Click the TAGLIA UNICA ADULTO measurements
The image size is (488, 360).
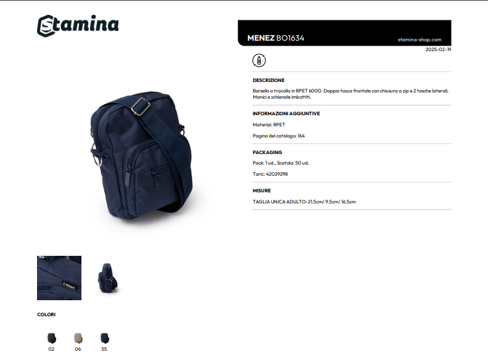click(304, 202)
